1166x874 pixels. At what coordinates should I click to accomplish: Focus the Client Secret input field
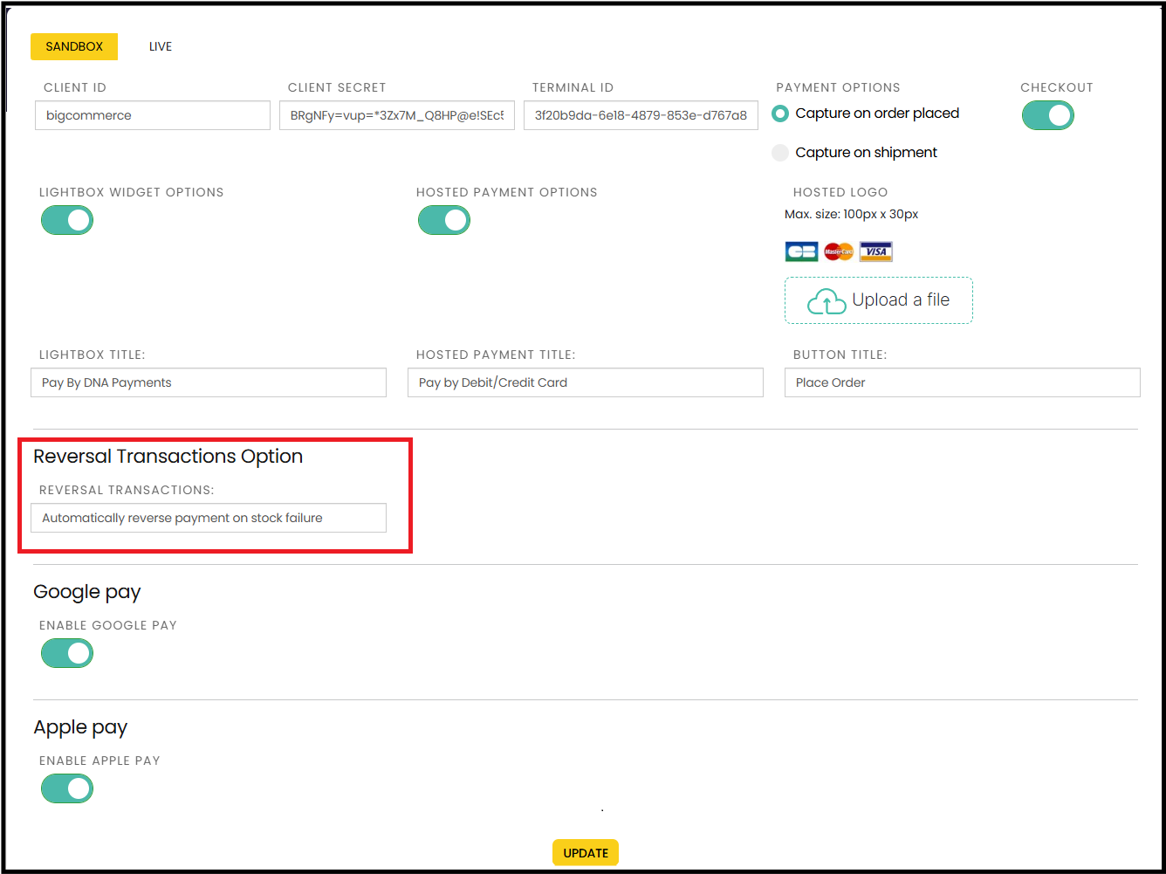click(x=397, y=115)
